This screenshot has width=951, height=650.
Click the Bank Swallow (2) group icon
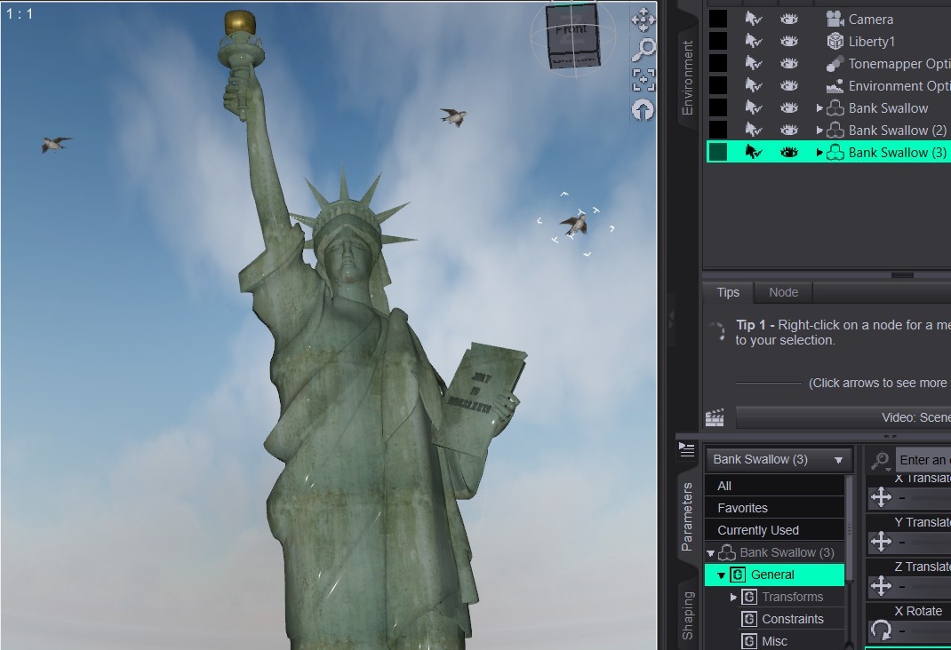point(835,131)
